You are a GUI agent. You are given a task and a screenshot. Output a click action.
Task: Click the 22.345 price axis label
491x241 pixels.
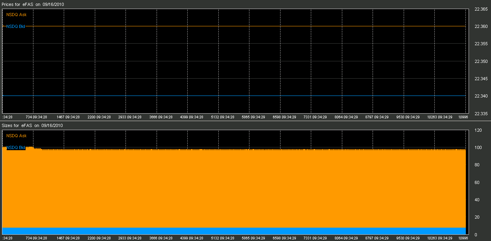482,79
